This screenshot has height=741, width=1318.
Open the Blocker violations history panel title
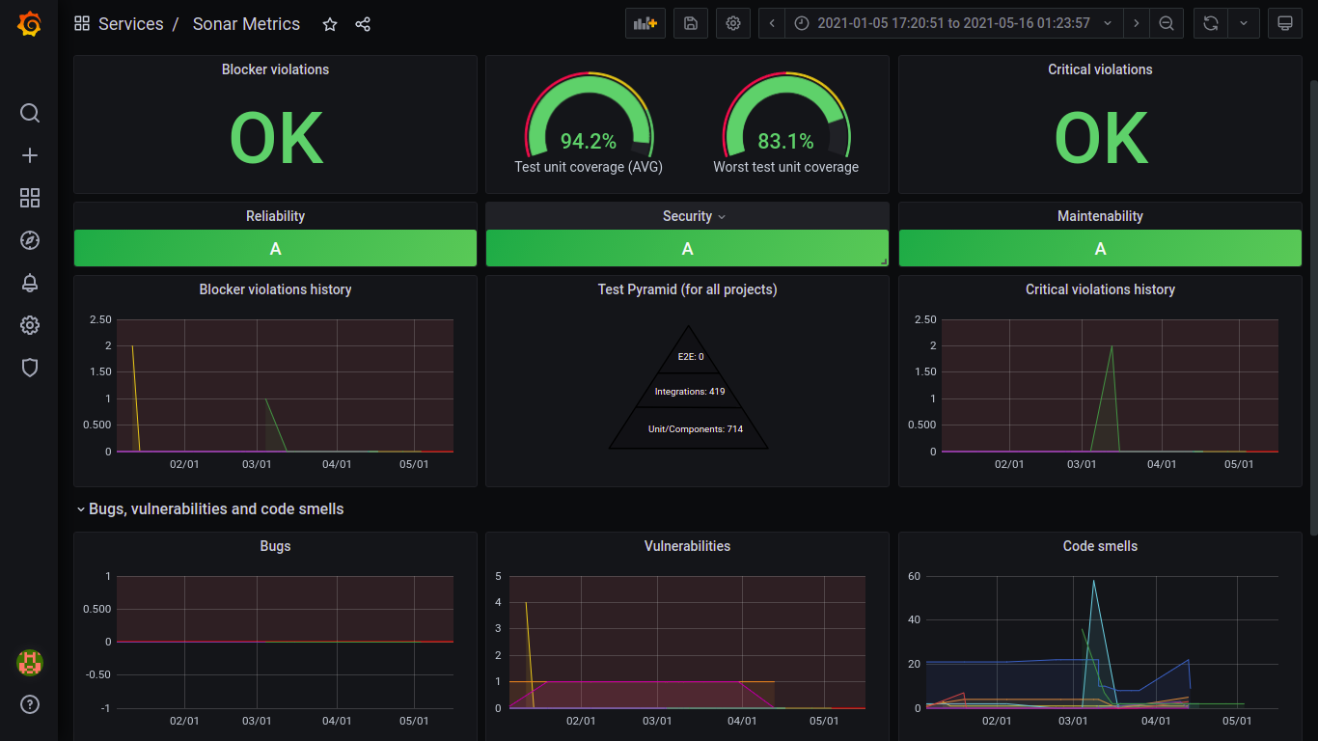[275, 289]
